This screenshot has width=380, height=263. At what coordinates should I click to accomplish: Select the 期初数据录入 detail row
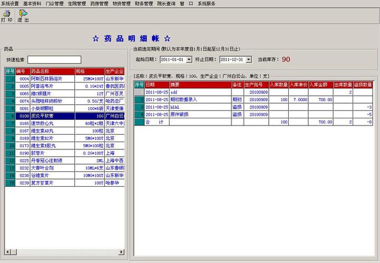tap(254, 100)
